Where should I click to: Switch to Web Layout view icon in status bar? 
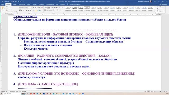point(152,91)
